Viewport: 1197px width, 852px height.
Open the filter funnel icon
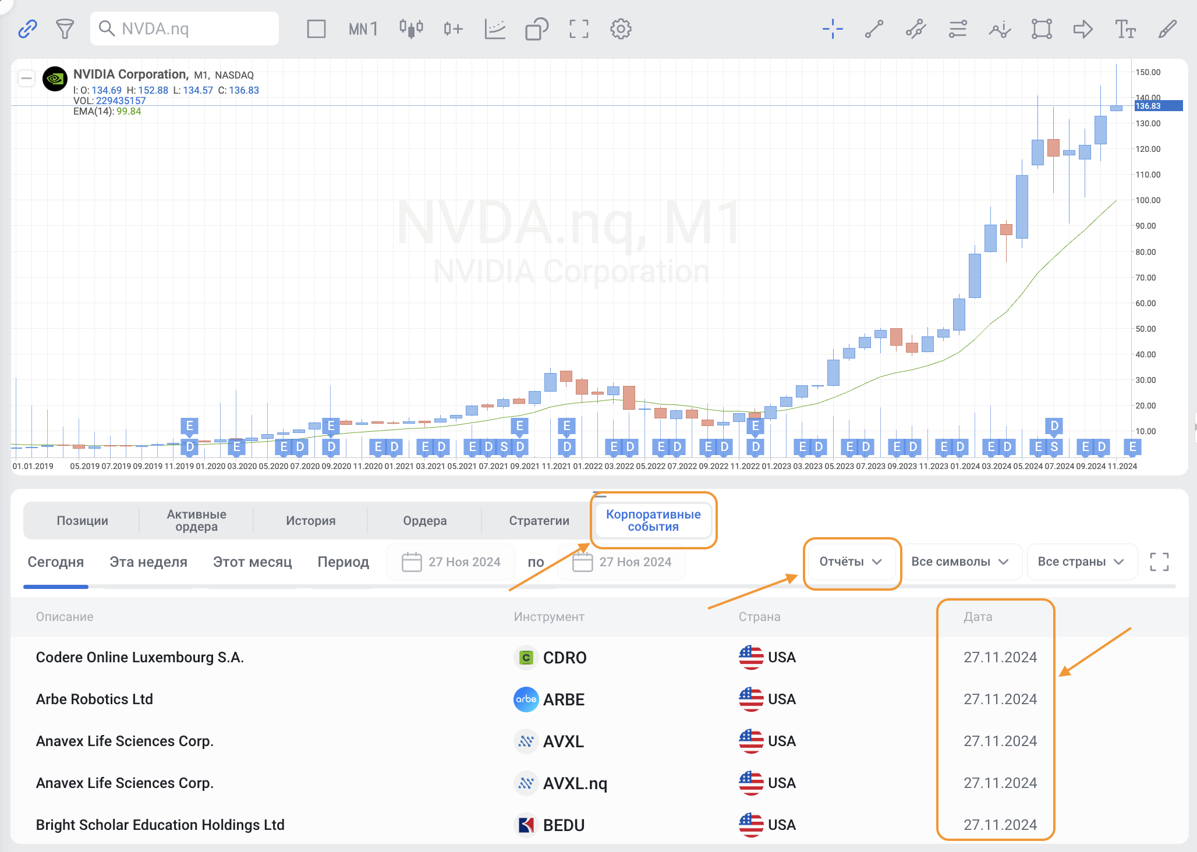tap(65, 29)
